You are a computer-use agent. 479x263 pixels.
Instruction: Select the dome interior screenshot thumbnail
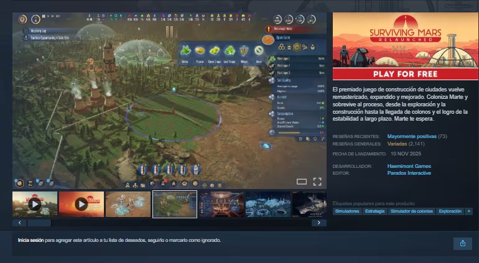pyautogui.click(x=221, y=204)
